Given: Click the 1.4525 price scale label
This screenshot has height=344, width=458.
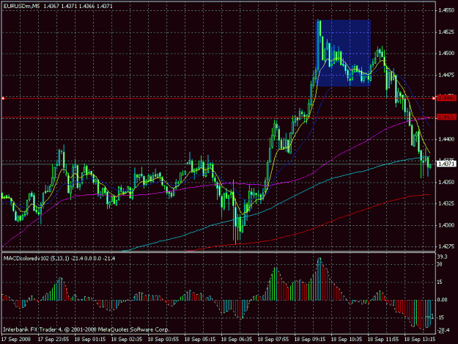Looking at the screenshot, I should pos(446,32).
